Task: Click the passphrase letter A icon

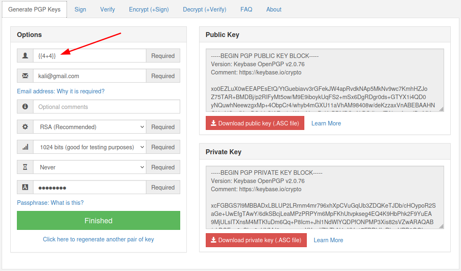Action: 25,188
